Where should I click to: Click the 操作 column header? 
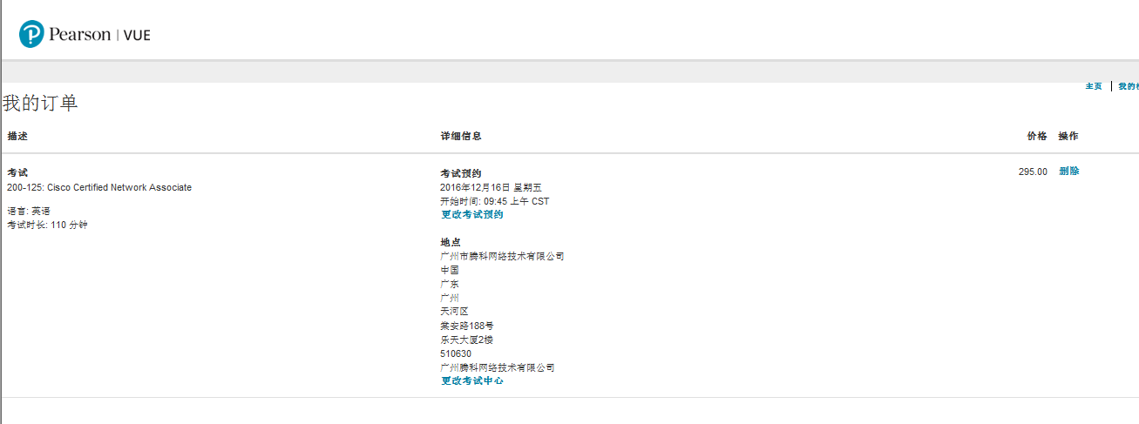pos(1068,136)
